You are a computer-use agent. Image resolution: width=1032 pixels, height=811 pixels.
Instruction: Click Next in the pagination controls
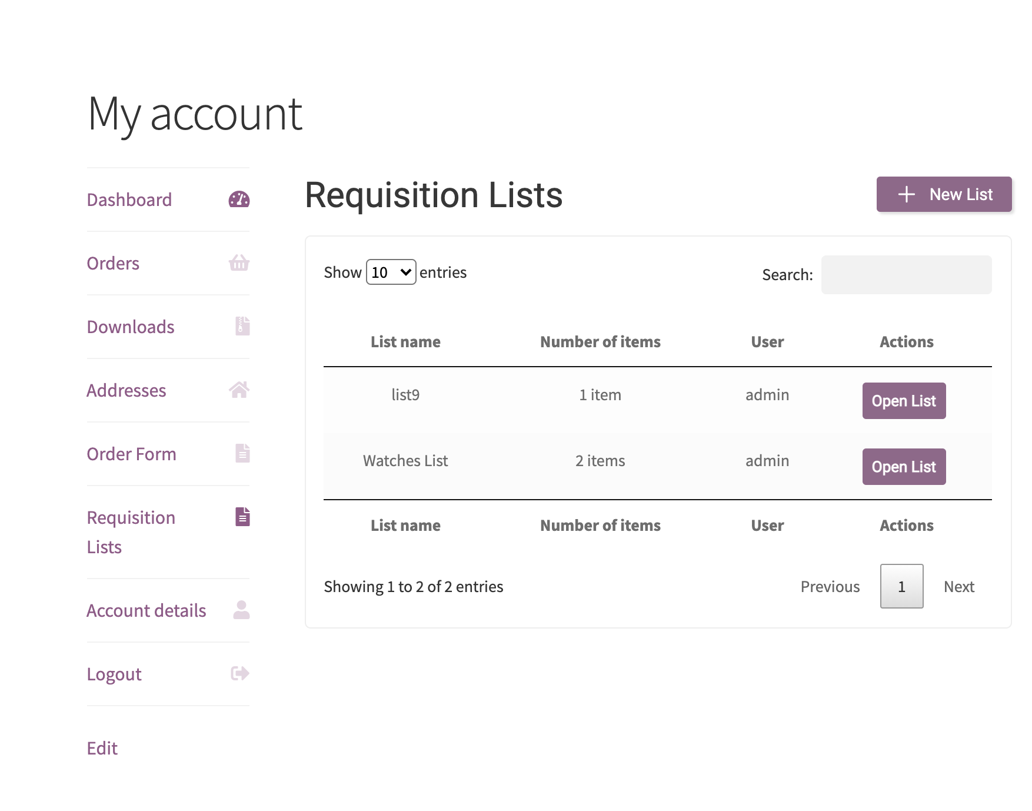959,586
